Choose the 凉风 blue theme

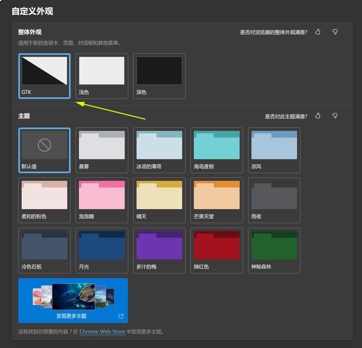(x=274, y=150)
